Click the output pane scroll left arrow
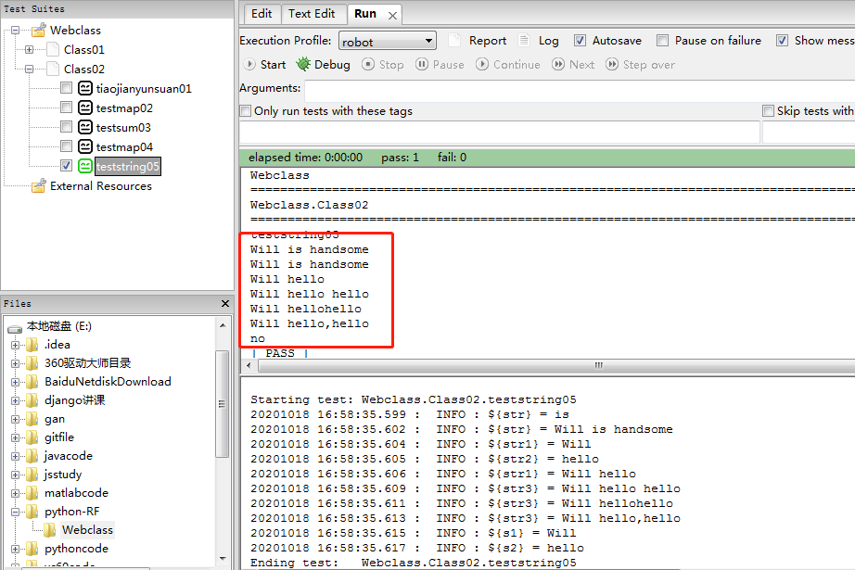855x570 pixels. (249, 365)
